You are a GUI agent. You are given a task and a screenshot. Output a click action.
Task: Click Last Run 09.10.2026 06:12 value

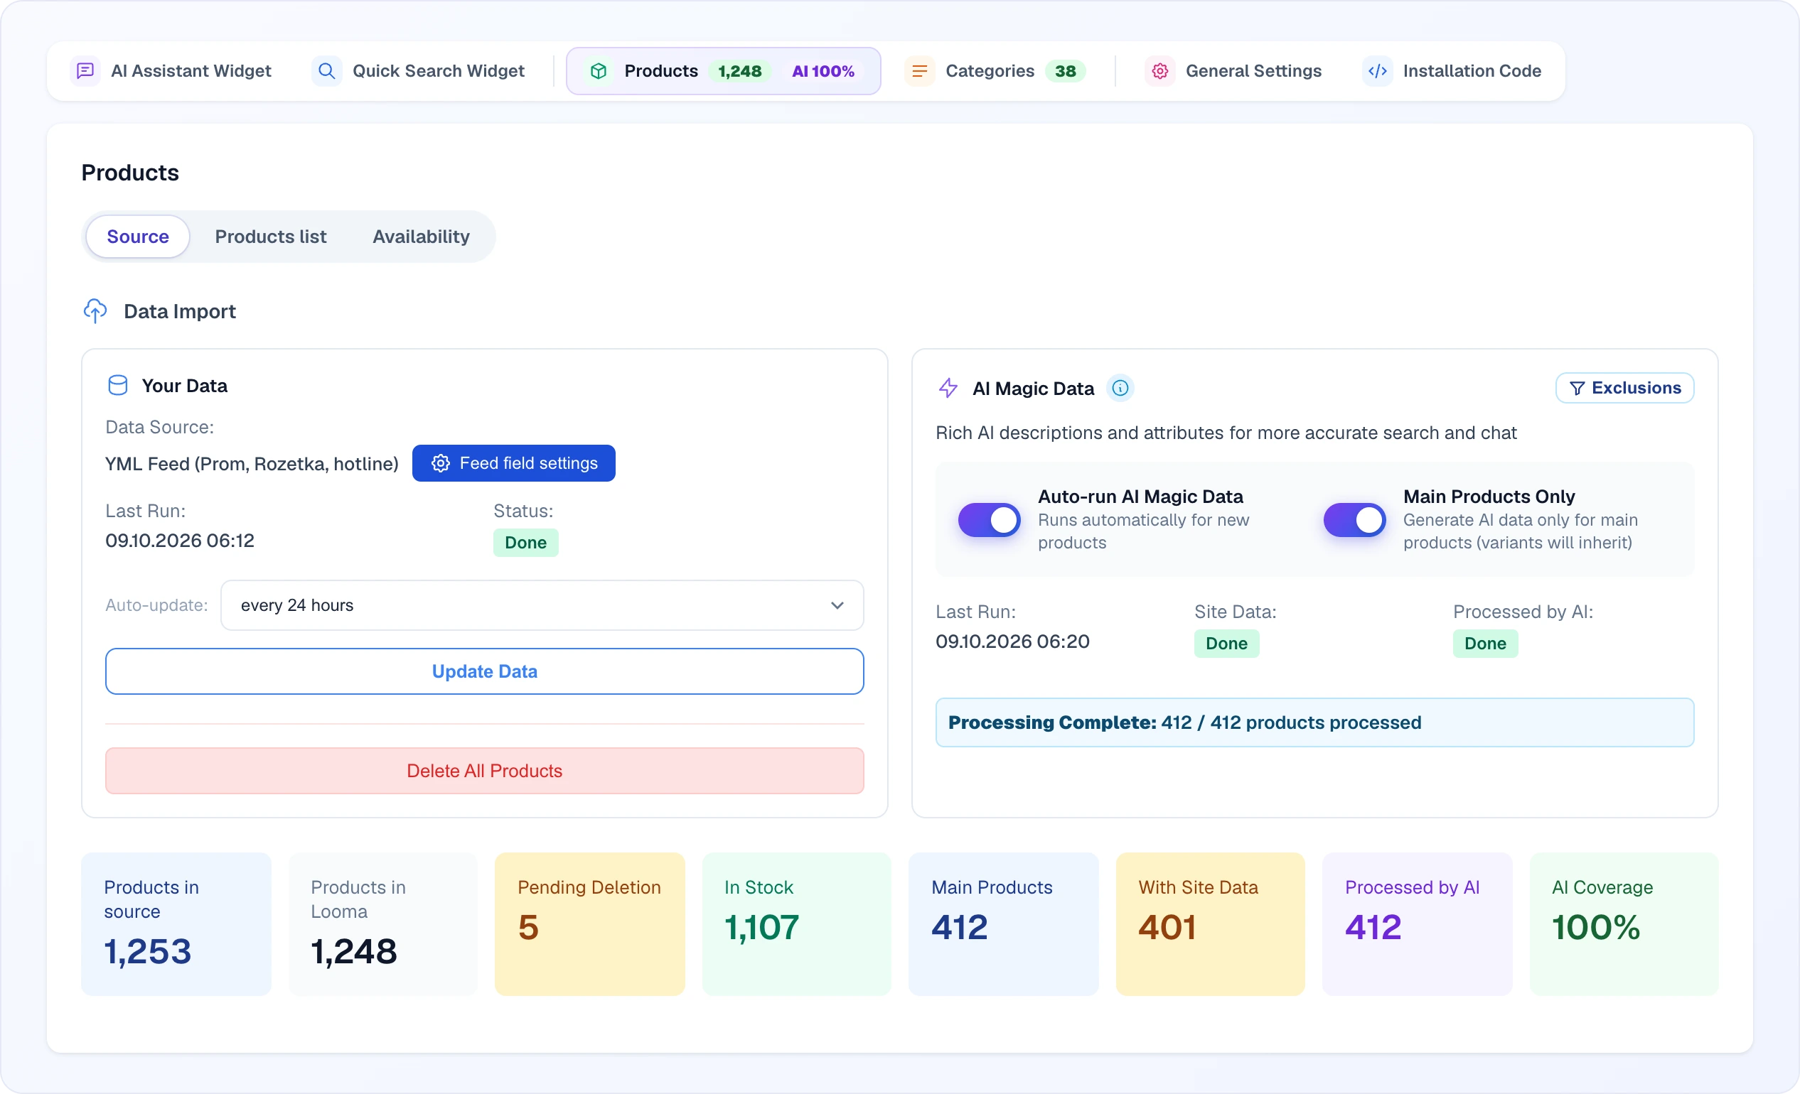(x=180, y=541)
